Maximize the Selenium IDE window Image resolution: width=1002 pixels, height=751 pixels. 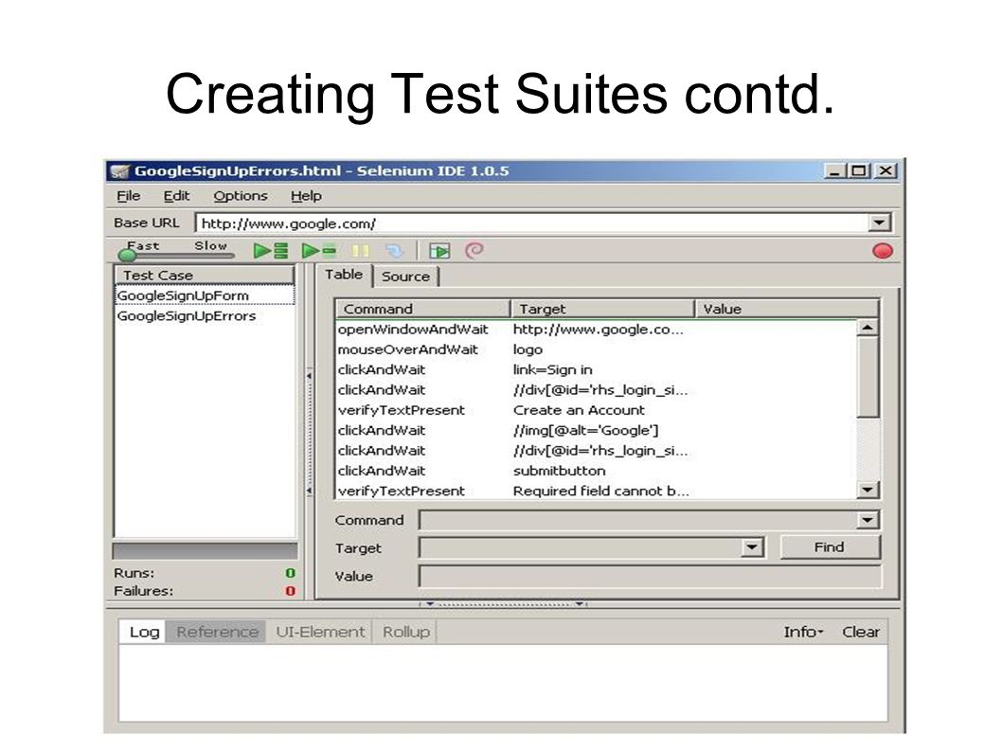tap(859, 171)
